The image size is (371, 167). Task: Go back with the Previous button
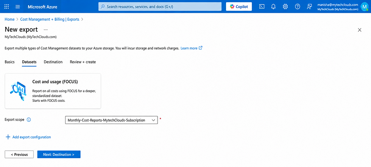pos(19,155)
